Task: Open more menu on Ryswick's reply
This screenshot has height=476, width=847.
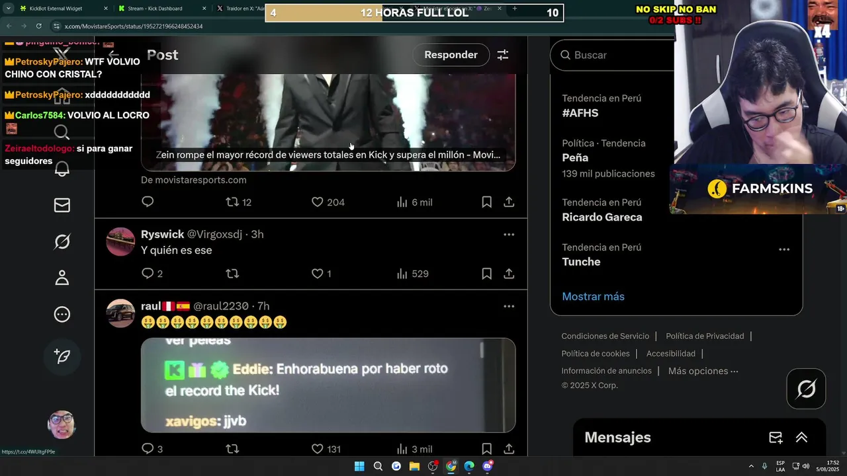Action: click(x=509, y=234)
